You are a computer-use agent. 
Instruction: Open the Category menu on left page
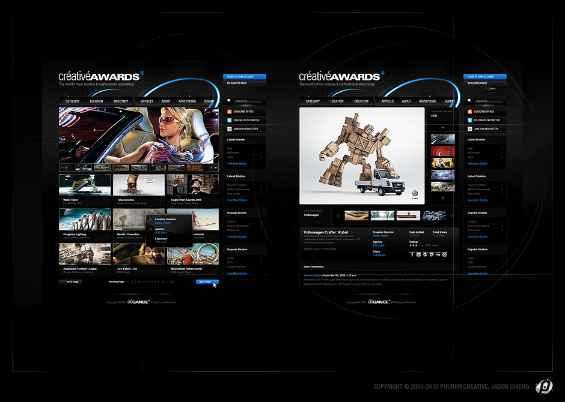pos(72,101)
